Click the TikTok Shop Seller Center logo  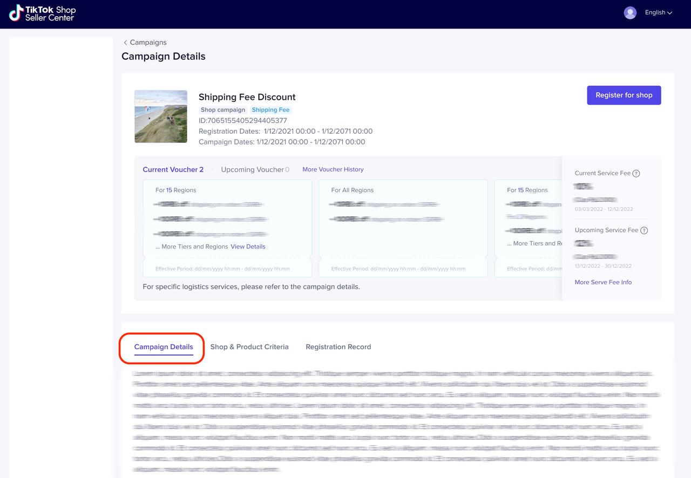(x=43, y=13)
